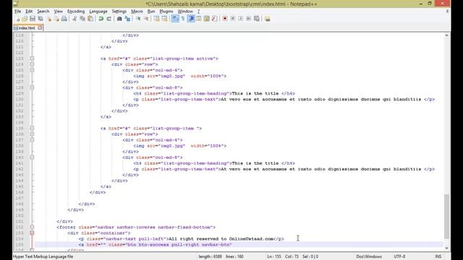
Task: Click the Cut scissors toolbar icon
Action: [x=75, y=19]
